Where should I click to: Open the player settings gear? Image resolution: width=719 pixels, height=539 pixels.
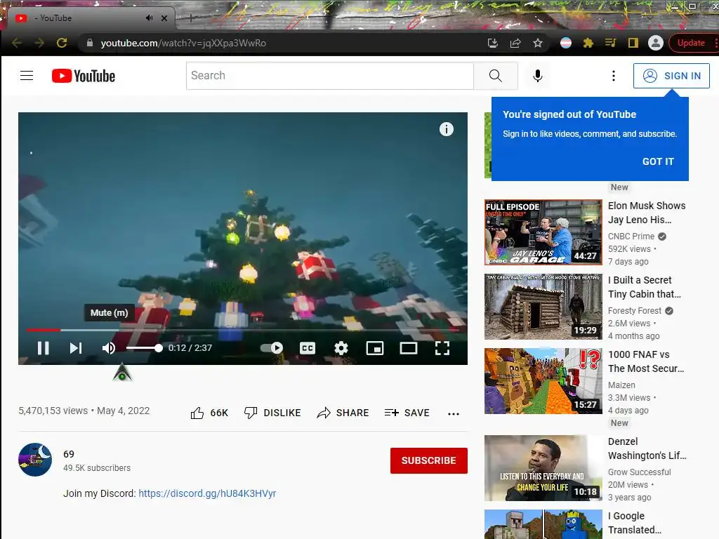tap(341, 348)
